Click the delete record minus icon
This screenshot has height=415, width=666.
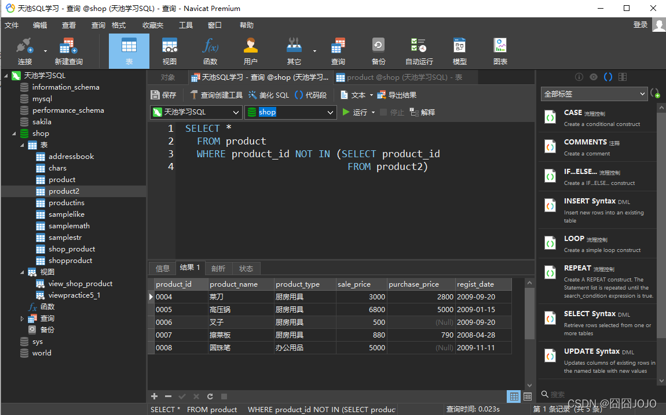click(x=168, y=397)
